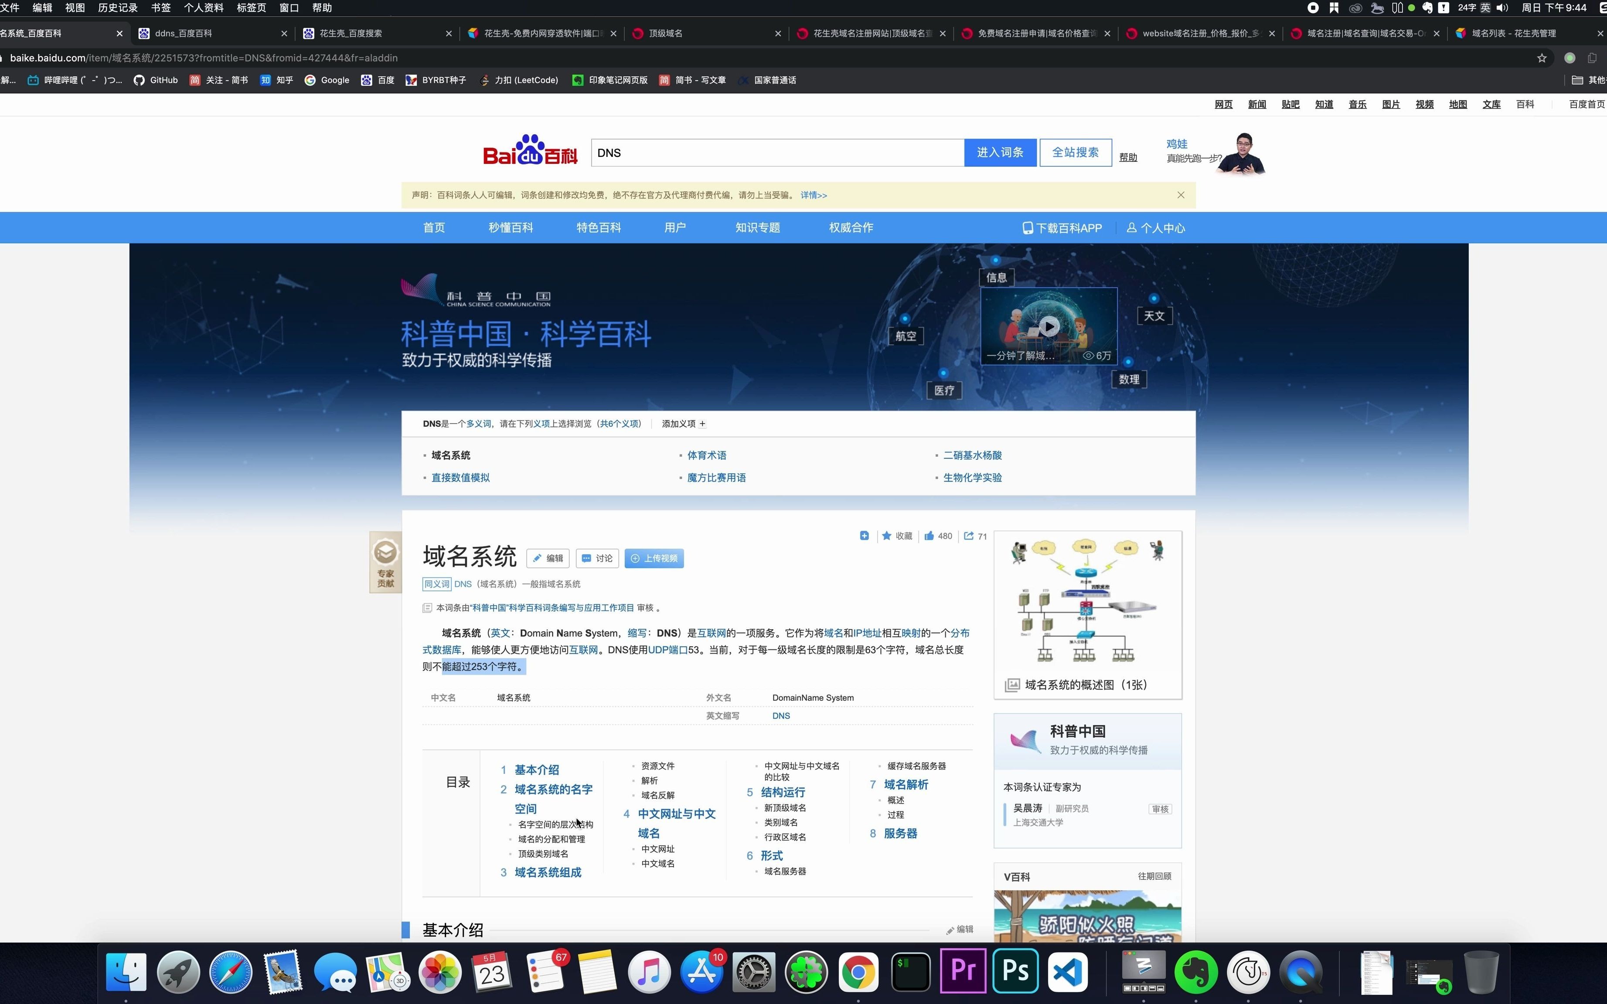Click 力扣 (LeetCode) bookmark

coord(519,80)
